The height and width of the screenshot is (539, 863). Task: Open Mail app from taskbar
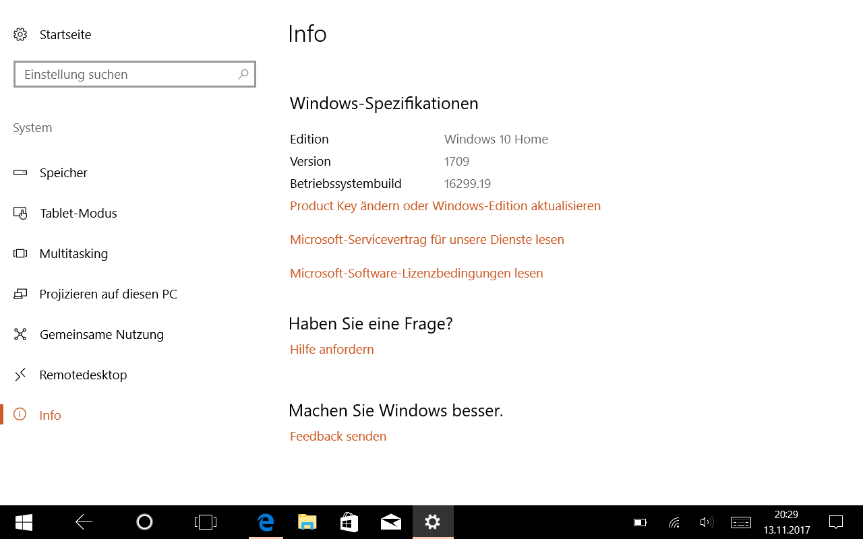pyautogui.click(x=390, y=522)
